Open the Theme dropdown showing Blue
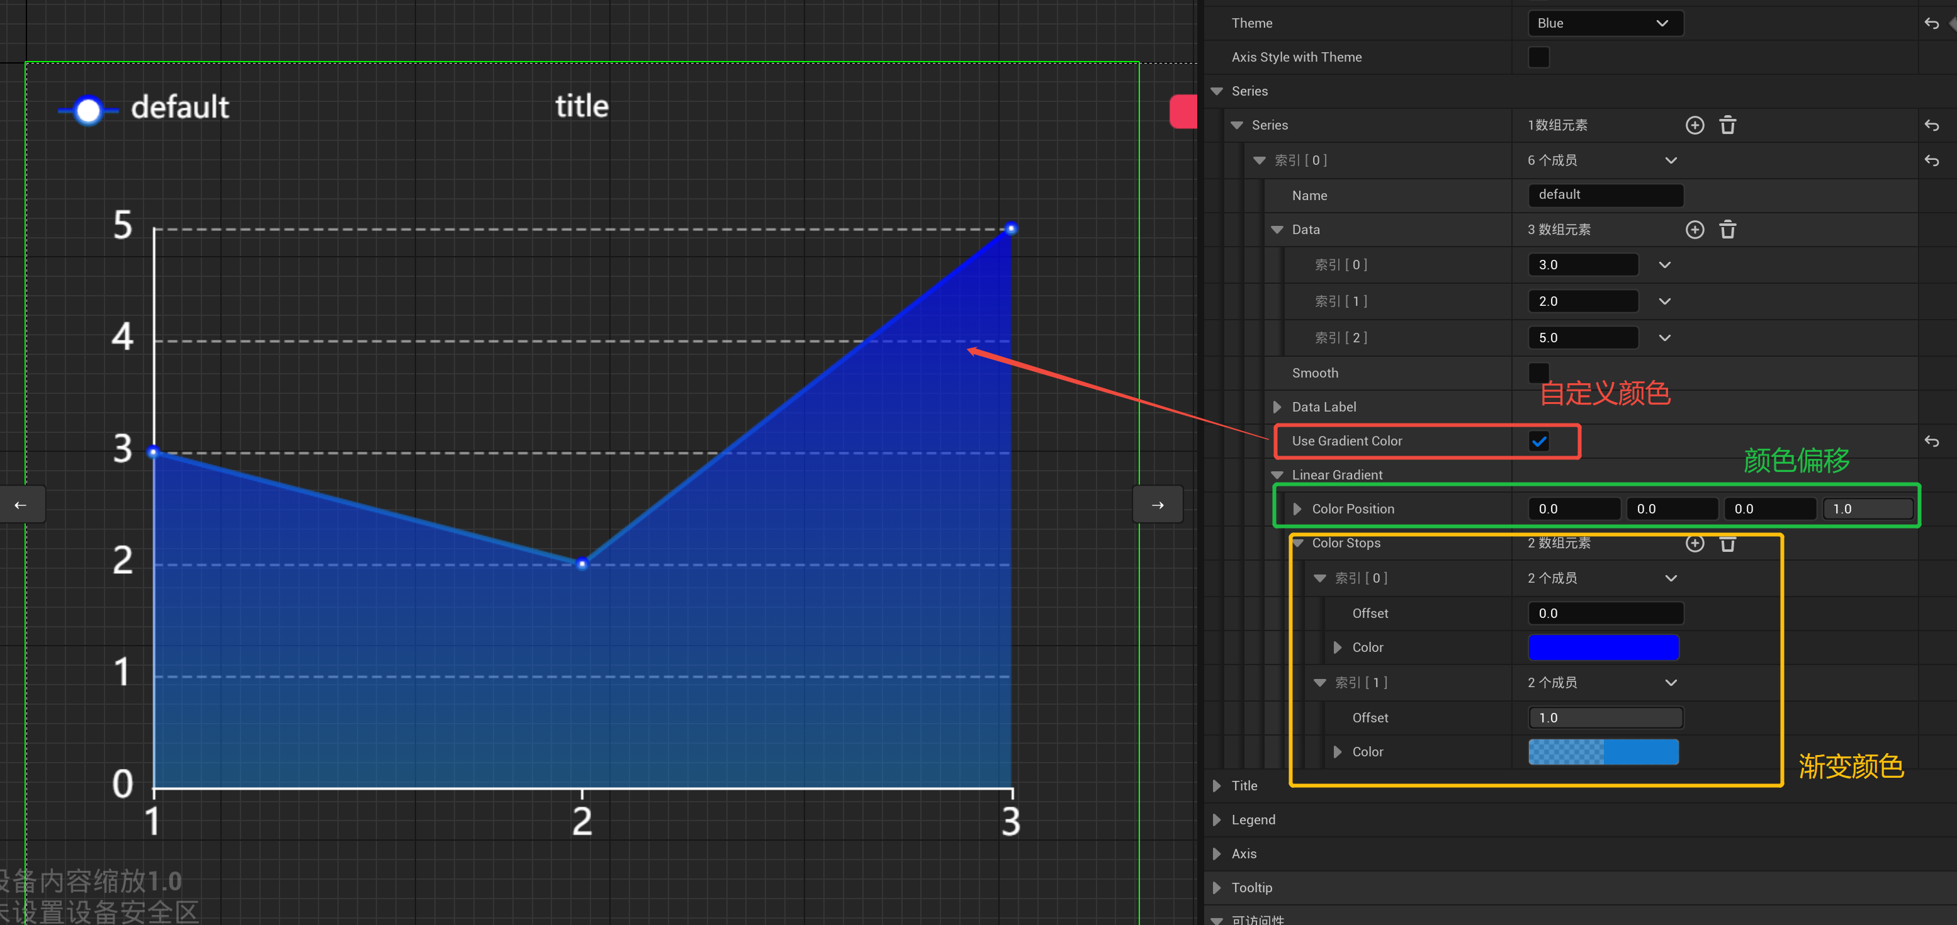The width and height of the screenshot is (1957, 925). (1605, 23)
